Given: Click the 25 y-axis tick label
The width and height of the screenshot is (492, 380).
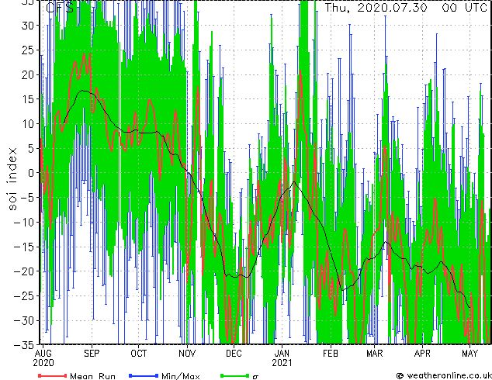Looking at the screenshot, I should [29, 50].
